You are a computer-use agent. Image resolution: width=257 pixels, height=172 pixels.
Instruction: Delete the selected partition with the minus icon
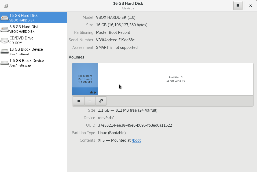pyautogui.click(x=90, y=101)
